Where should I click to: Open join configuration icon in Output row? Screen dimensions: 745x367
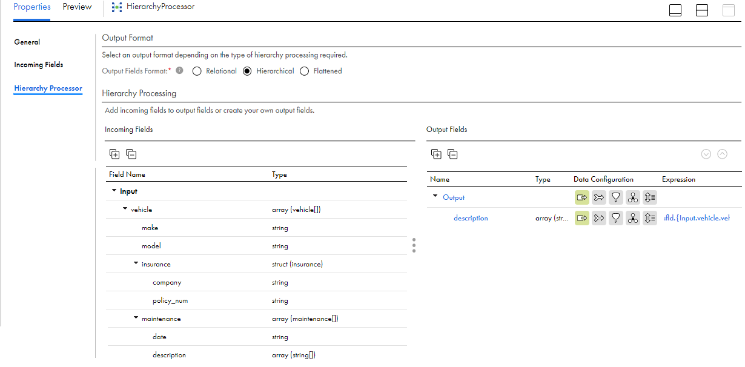point(599,197)
